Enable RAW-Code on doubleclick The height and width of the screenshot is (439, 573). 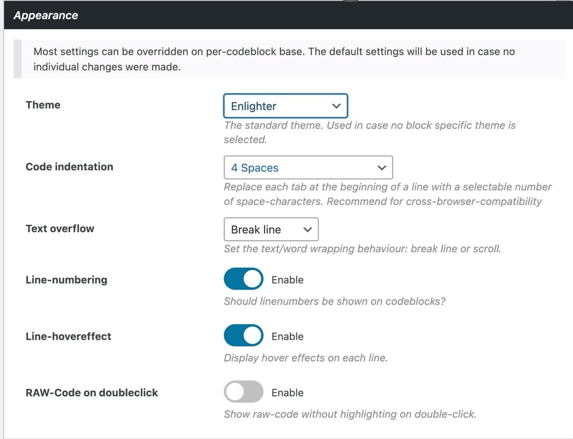pyautogui.click(x=243, y=391)
